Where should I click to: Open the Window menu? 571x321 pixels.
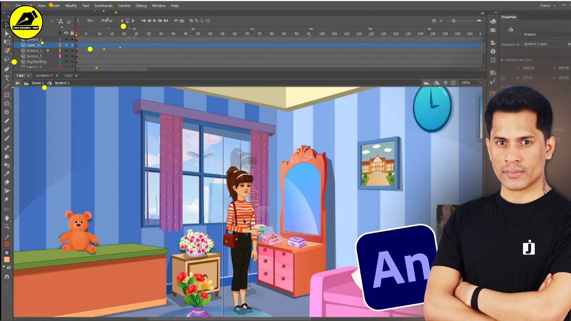(159, 6)
